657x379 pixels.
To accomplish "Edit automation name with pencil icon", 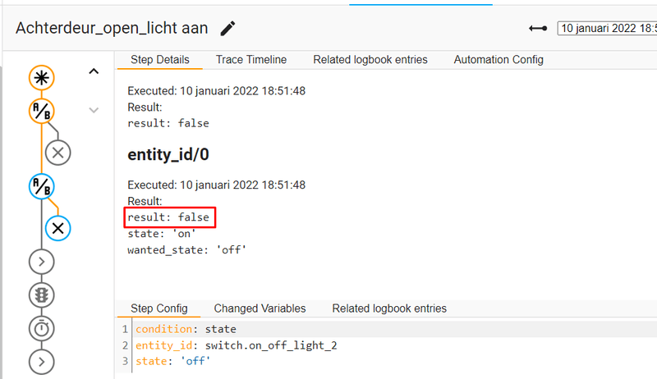I will tap(228, 29).
